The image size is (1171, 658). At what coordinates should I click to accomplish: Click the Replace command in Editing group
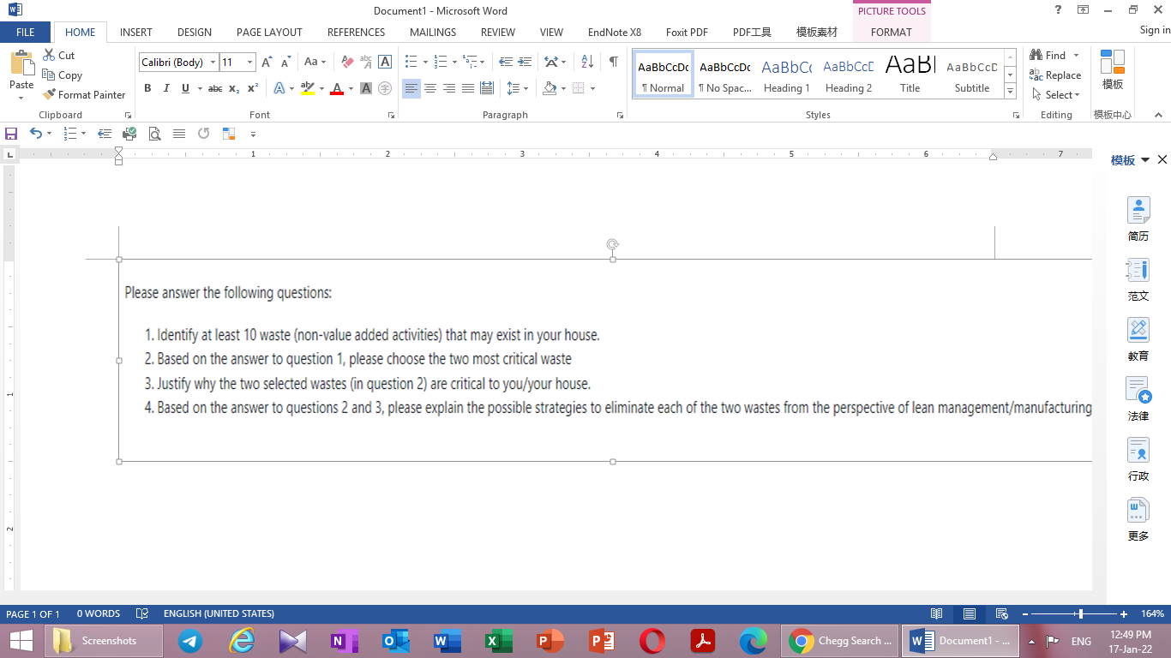pos(1055,75)
